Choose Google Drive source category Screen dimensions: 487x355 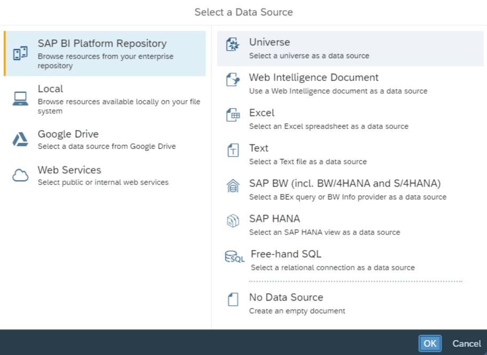click(x=68, y=134)
